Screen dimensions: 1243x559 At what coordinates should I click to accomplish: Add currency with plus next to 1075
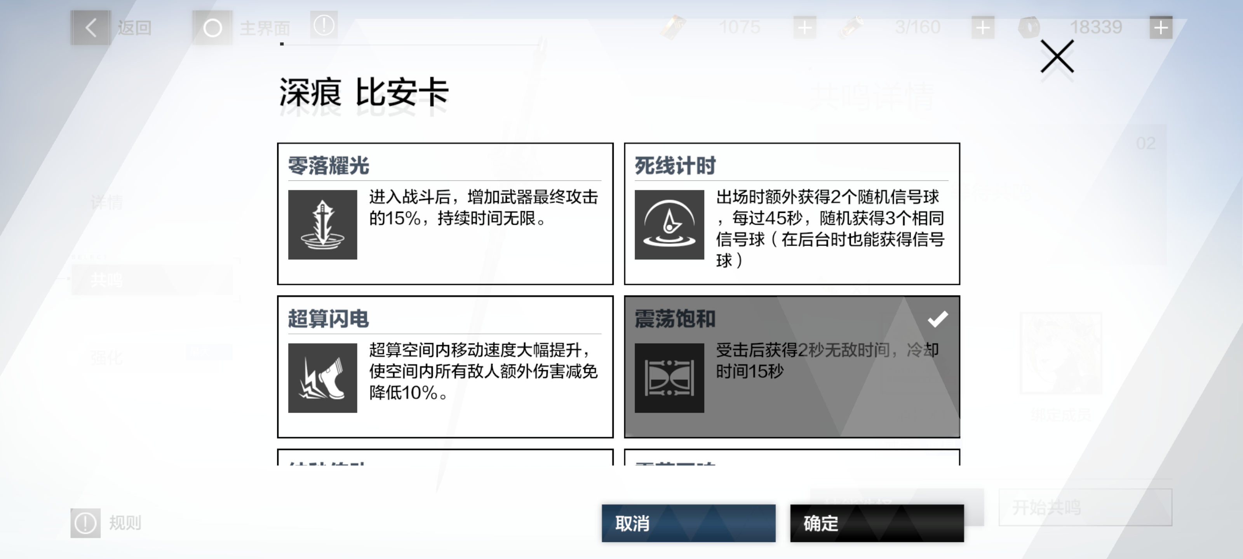pyautogui.click(x=805, y=28)
